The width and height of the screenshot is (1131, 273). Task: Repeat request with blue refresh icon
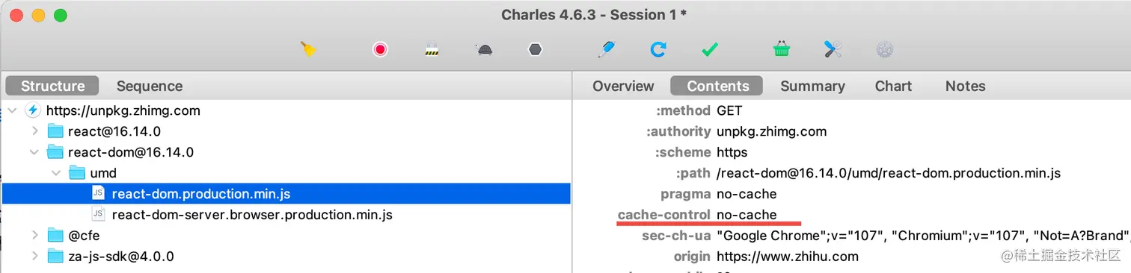pyautogui.click(x=658, y=49)
